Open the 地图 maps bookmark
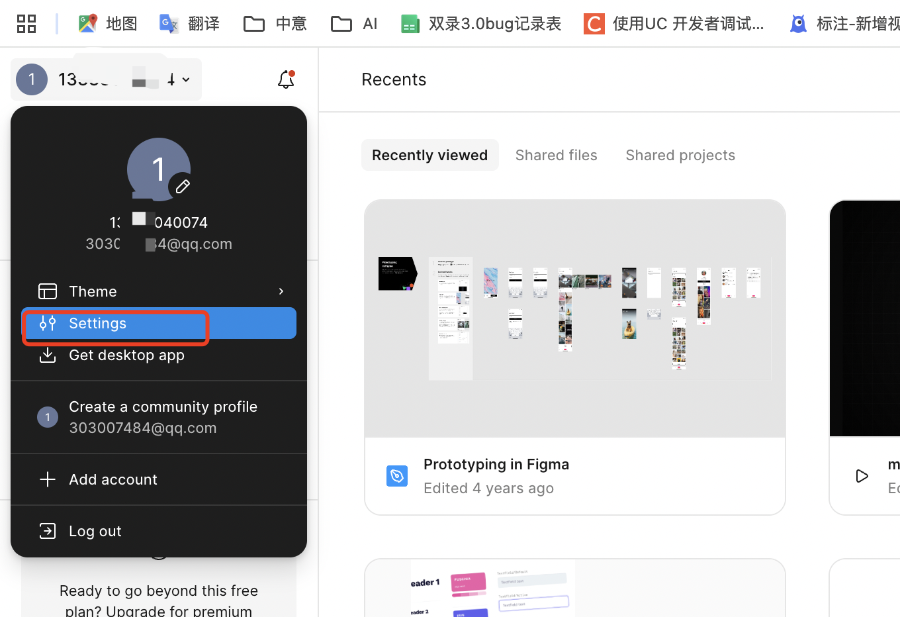900x617 pixels. (107, 24)
